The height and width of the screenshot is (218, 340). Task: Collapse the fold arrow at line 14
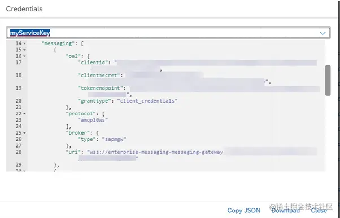click(24, 43)
